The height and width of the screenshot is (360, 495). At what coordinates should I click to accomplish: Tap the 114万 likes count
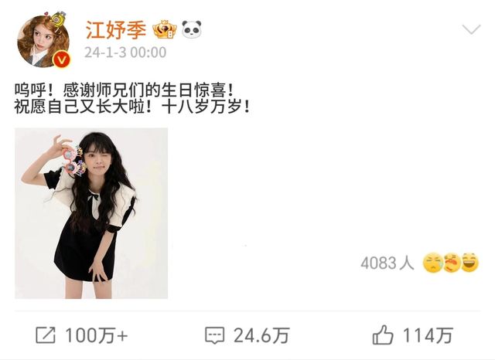click(x=428, y=335)
